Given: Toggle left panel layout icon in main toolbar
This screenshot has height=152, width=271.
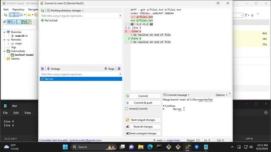Looking at the screenshot, I should click(x=11, y=15).
